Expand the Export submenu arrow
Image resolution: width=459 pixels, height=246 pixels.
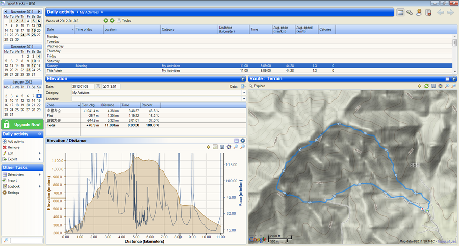40,159
